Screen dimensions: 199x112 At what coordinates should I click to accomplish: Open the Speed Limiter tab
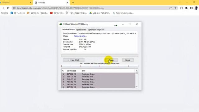(x=81, y=30)
